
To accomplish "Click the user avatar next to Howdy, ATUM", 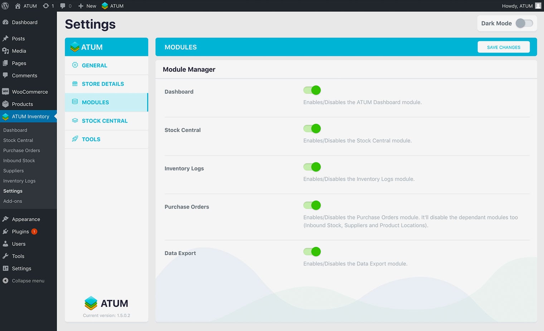I will 538,6.
